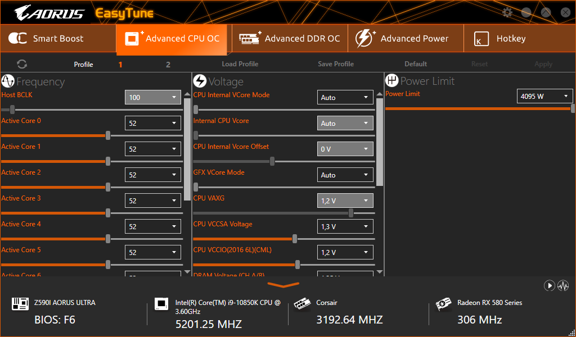
Task: Click the memory module icon beside Corsair
Action: [x=302, y=304]
